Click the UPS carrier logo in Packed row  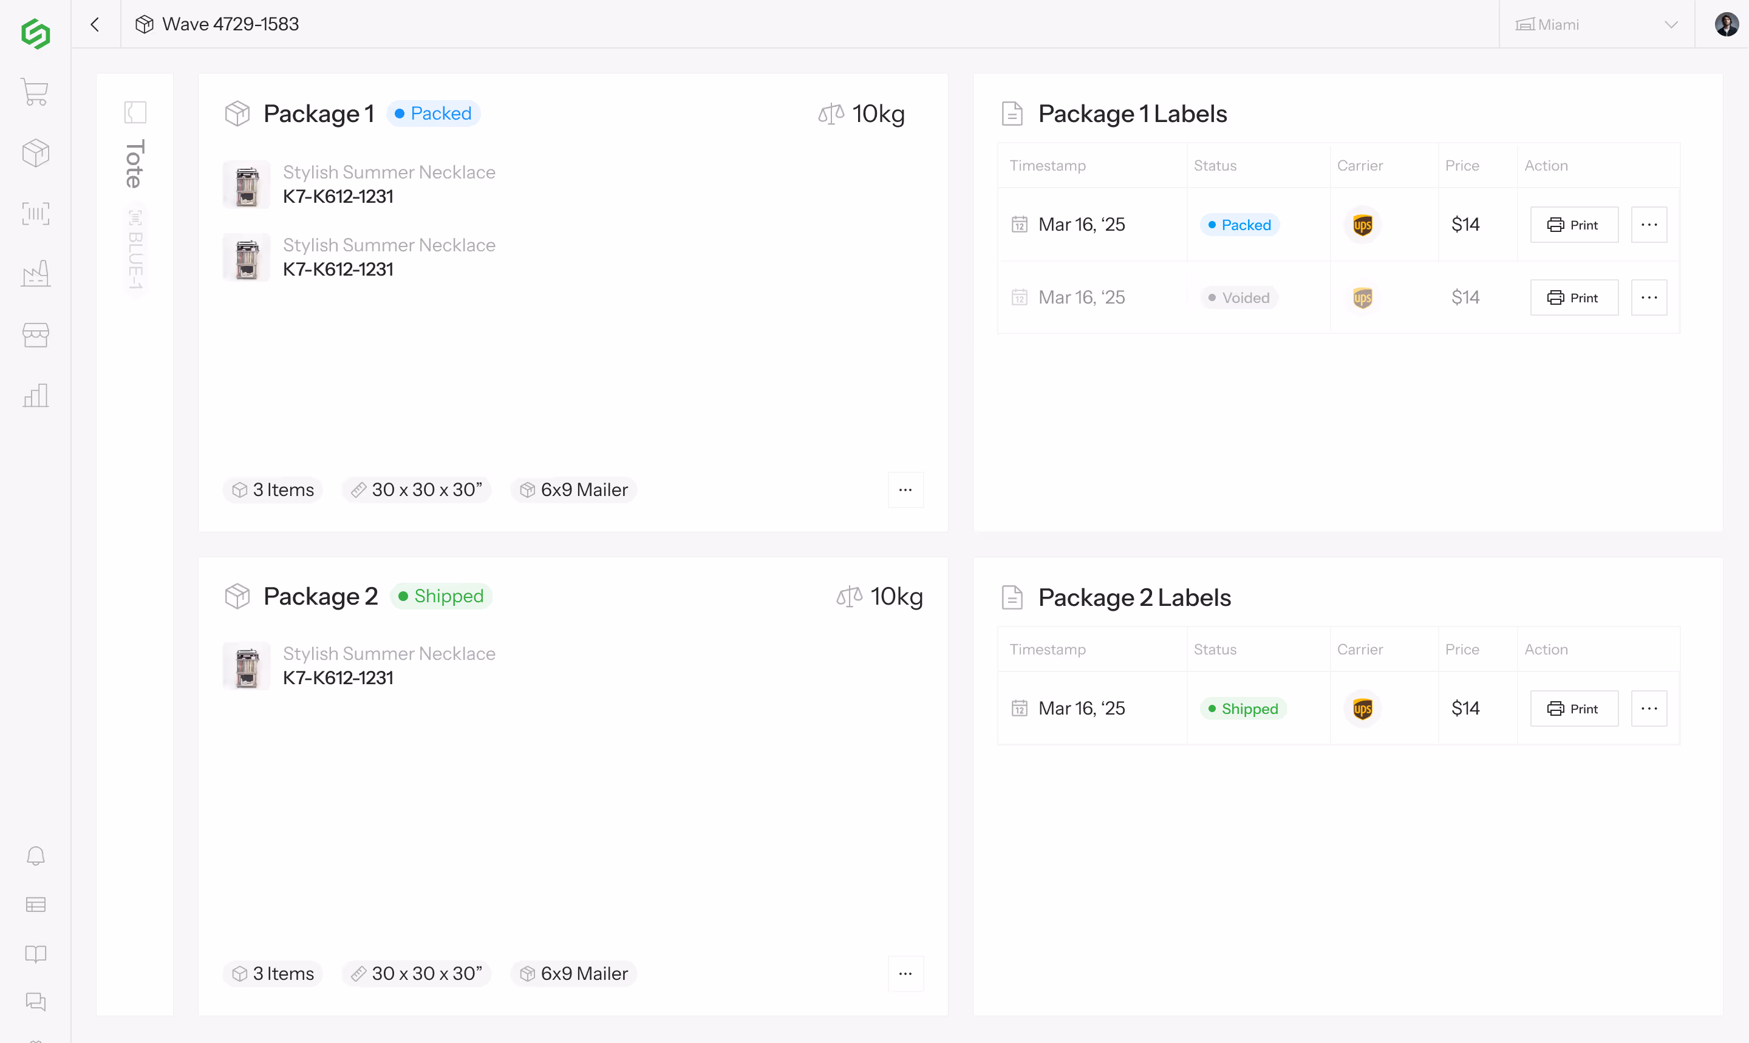(x=1362, y=225)
